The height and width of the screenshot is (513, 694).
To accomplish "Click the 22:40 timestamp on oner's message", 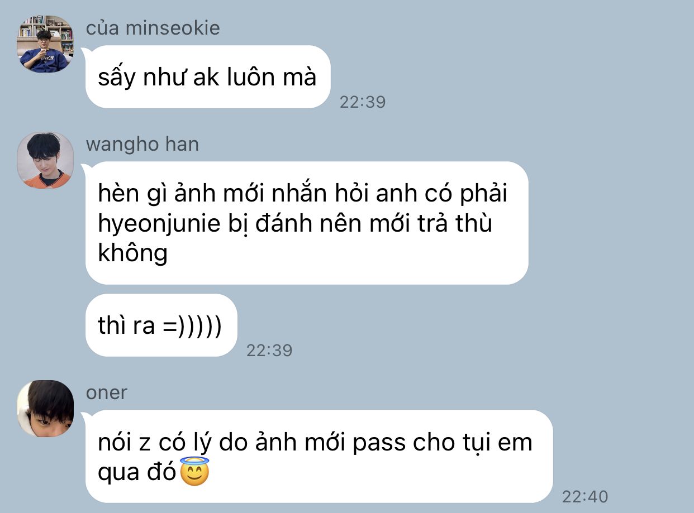I will click(x=585, y=496).
